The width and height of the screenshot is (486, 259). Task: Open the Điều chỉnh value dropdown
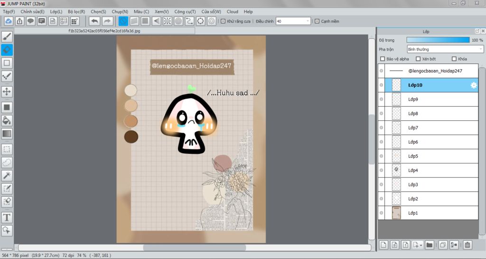point(293,21)
